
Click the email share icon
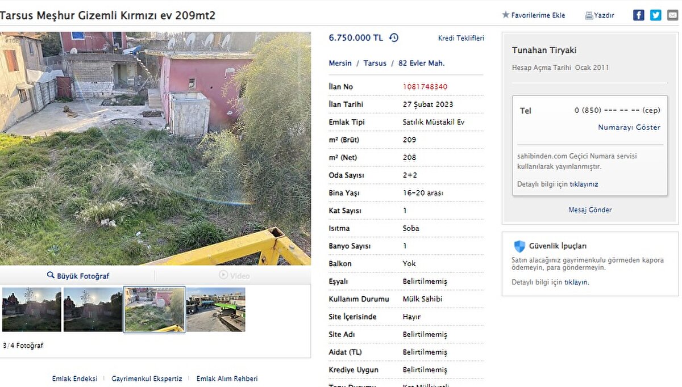pyautogui.click(x=672, y=15)
